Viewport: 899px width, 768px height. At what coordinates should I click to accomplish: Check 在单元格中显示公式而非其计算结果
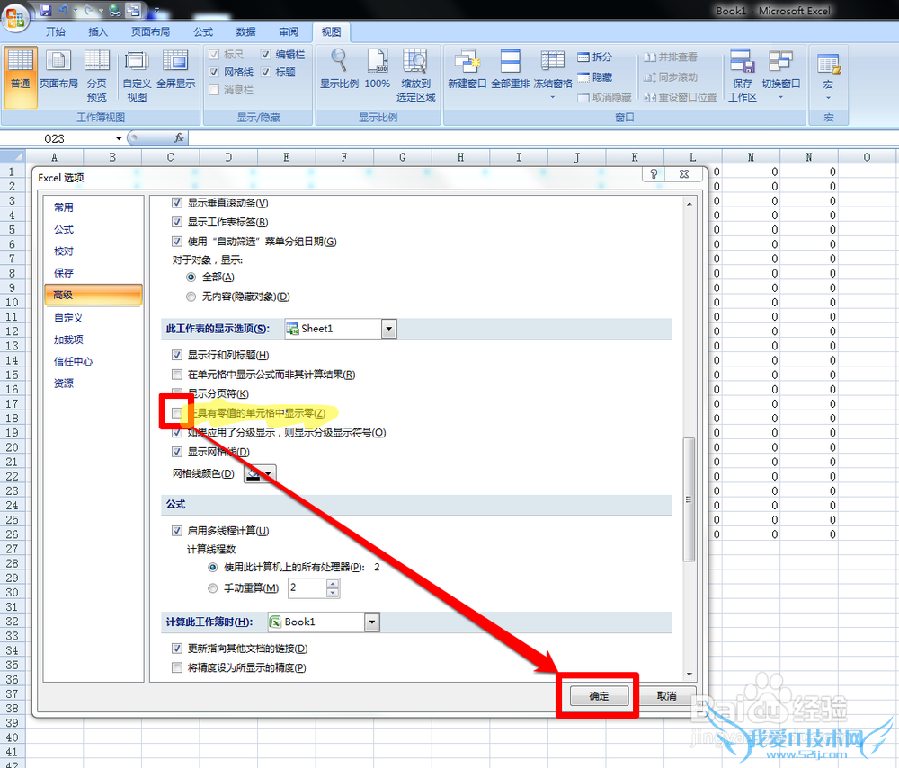[x=177, y=375]
